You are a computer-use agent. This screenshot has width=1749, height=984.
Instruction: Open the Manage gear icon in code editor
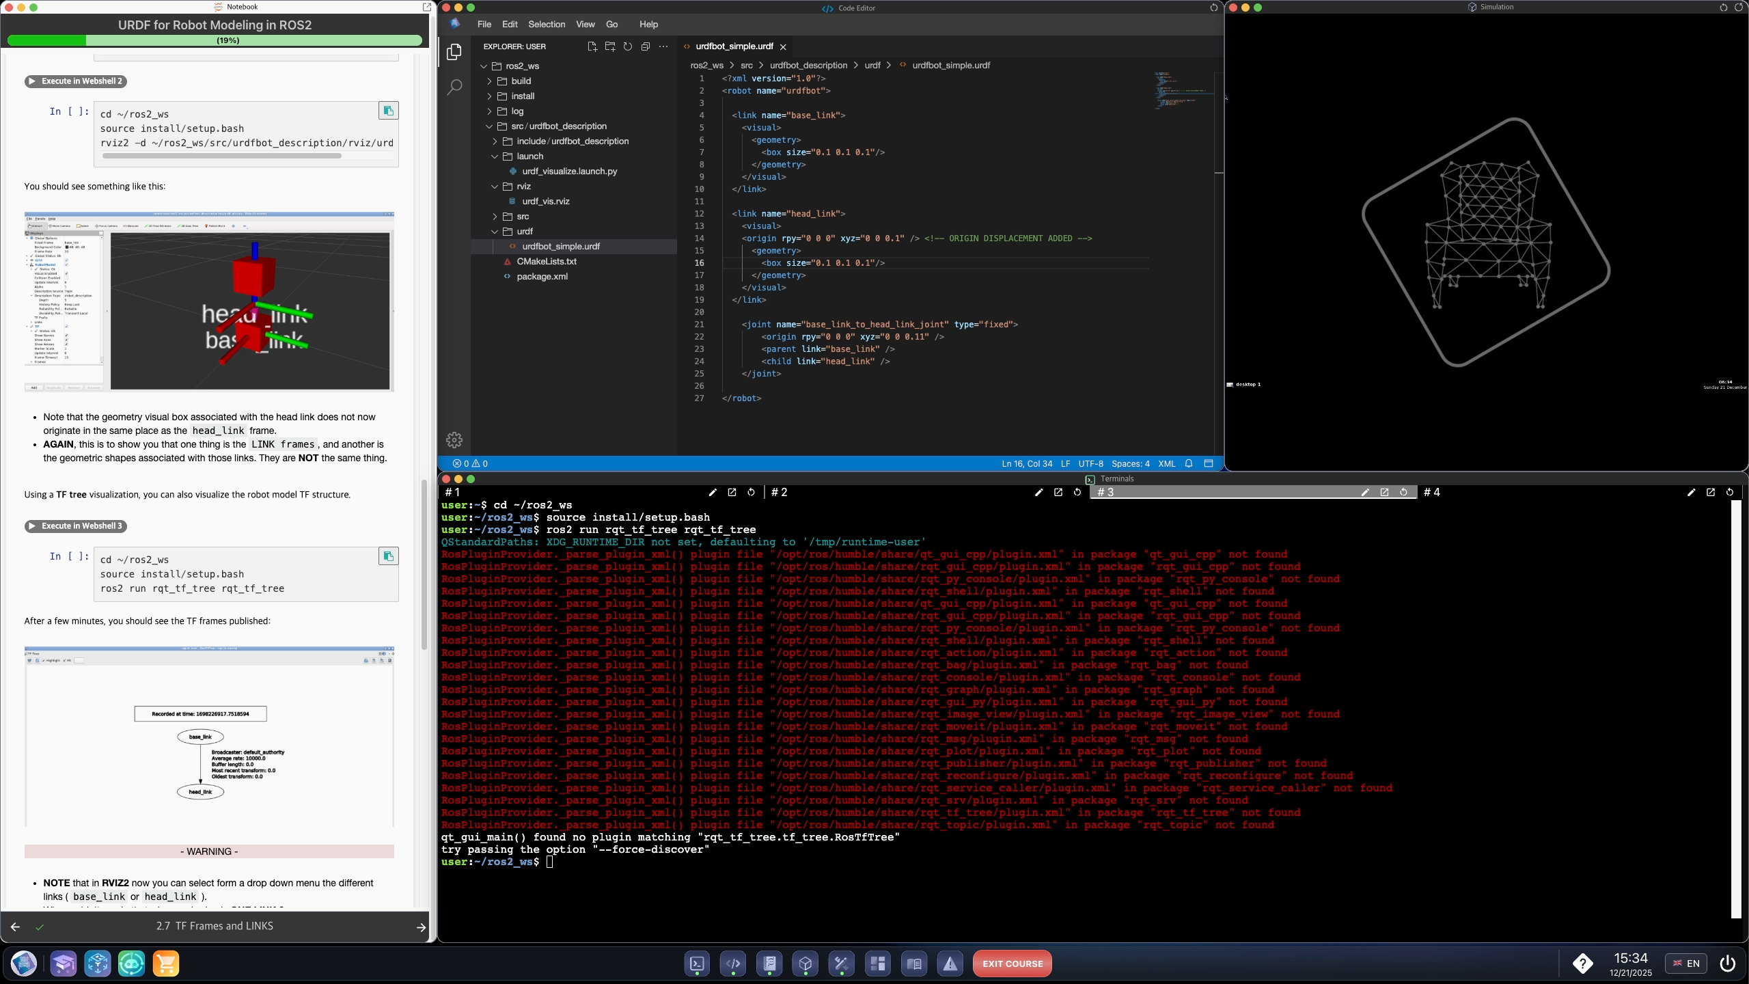coord(454,440)
